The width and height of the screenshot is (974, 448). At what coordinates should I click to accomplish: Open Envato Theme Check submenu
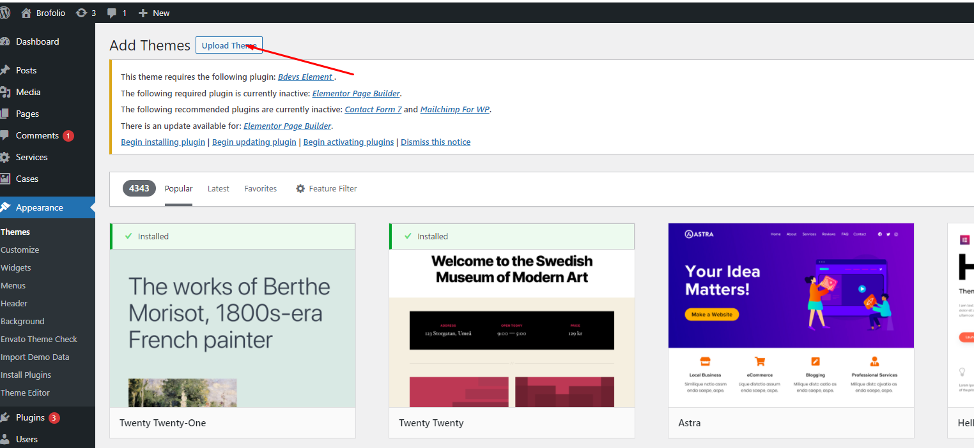pyautogui.click(x=39, y=339)
